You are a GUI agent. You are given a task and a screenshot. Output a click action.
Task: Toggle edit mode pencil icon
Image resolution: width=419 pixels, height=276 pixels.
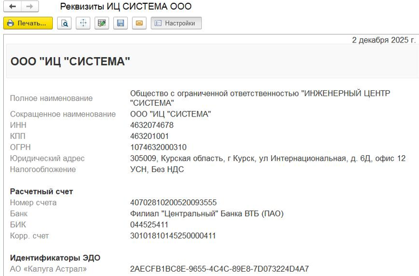coord(101,23)
